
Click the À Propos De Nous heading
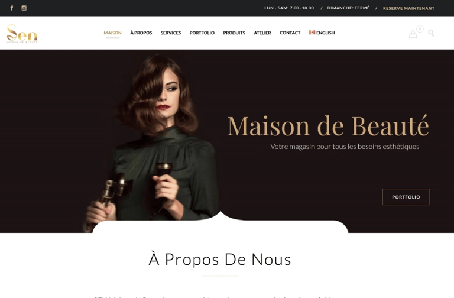click(220, 259)
